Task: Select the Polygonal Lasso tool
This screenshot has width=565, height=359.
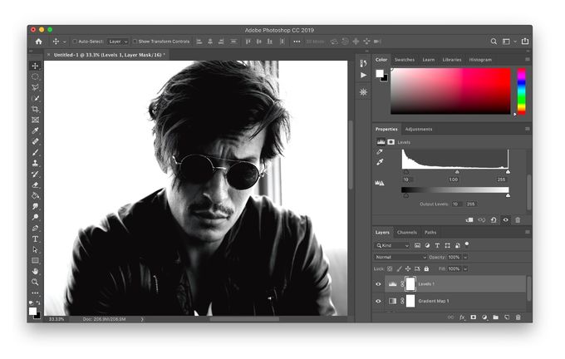Action: coord(35,87)
